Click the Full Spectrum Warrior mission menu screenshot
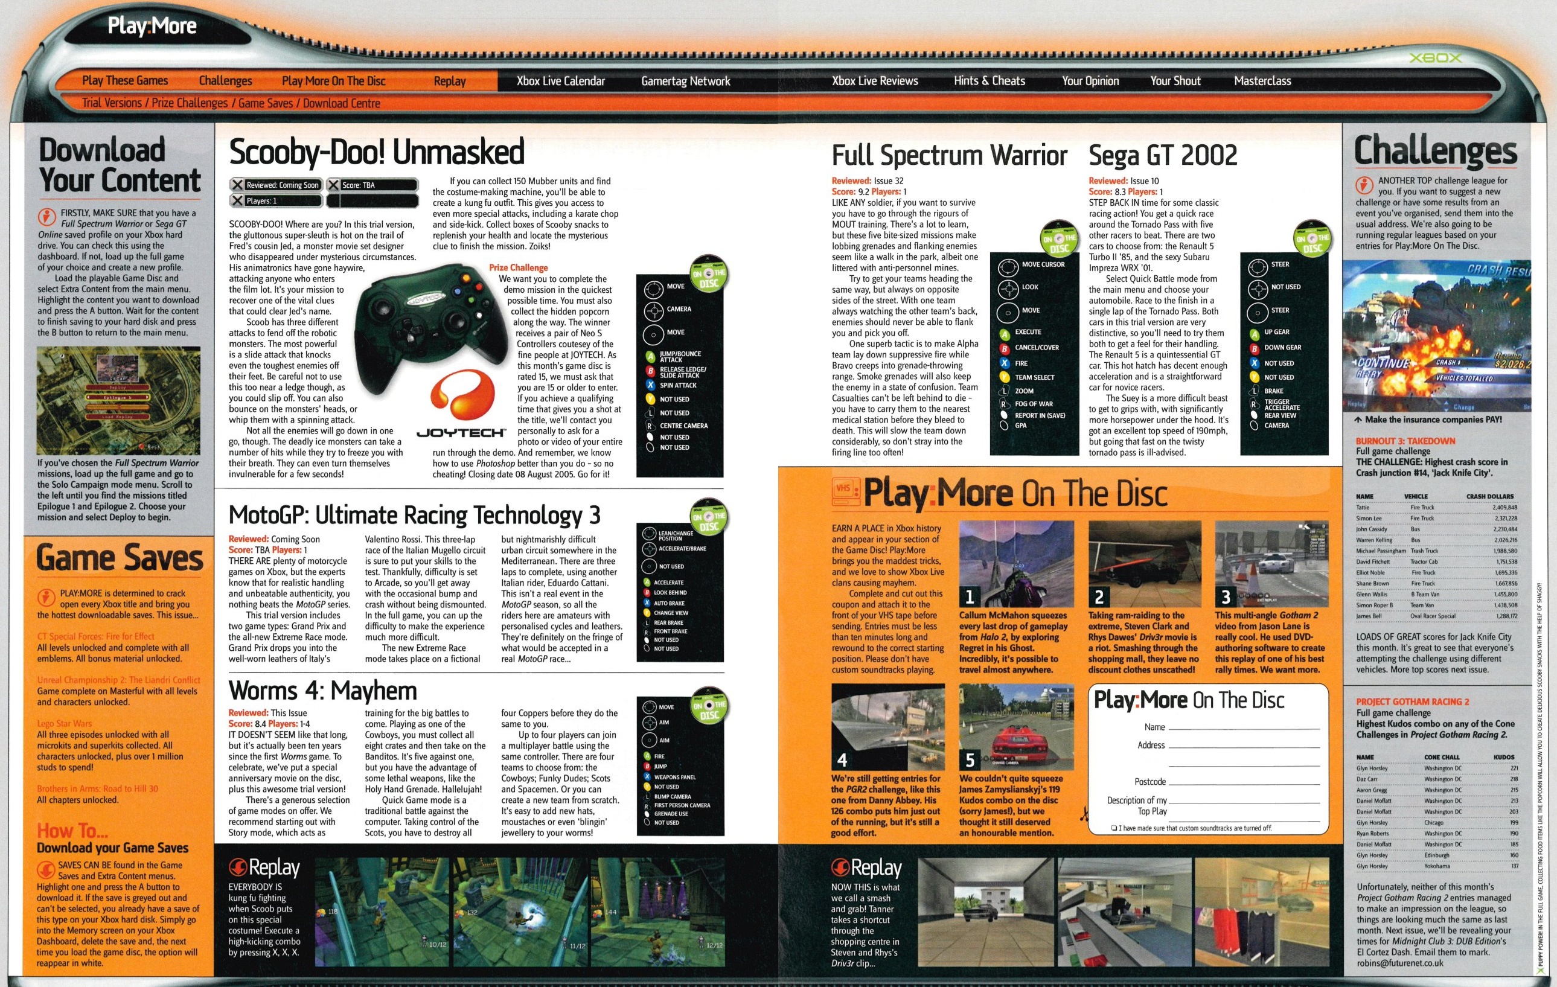Screen dimensions: 1557x987 (x=118, y=400)
